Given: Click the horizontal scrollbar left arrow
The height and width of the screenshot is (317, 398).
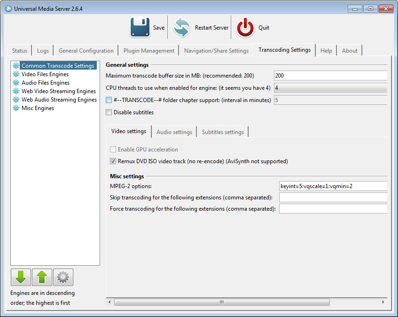Looking at the screenshot, I should [109, 302].
